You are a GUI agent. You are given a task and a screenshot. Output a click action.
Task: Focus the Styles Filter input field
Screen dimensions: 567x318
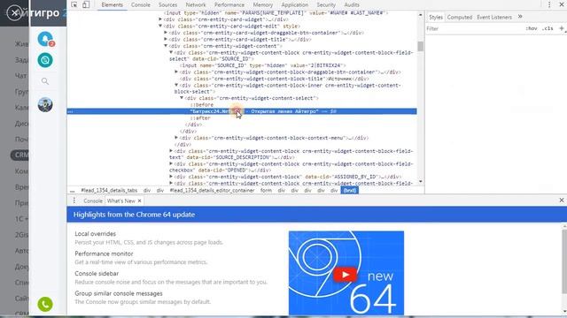[474, 28]
